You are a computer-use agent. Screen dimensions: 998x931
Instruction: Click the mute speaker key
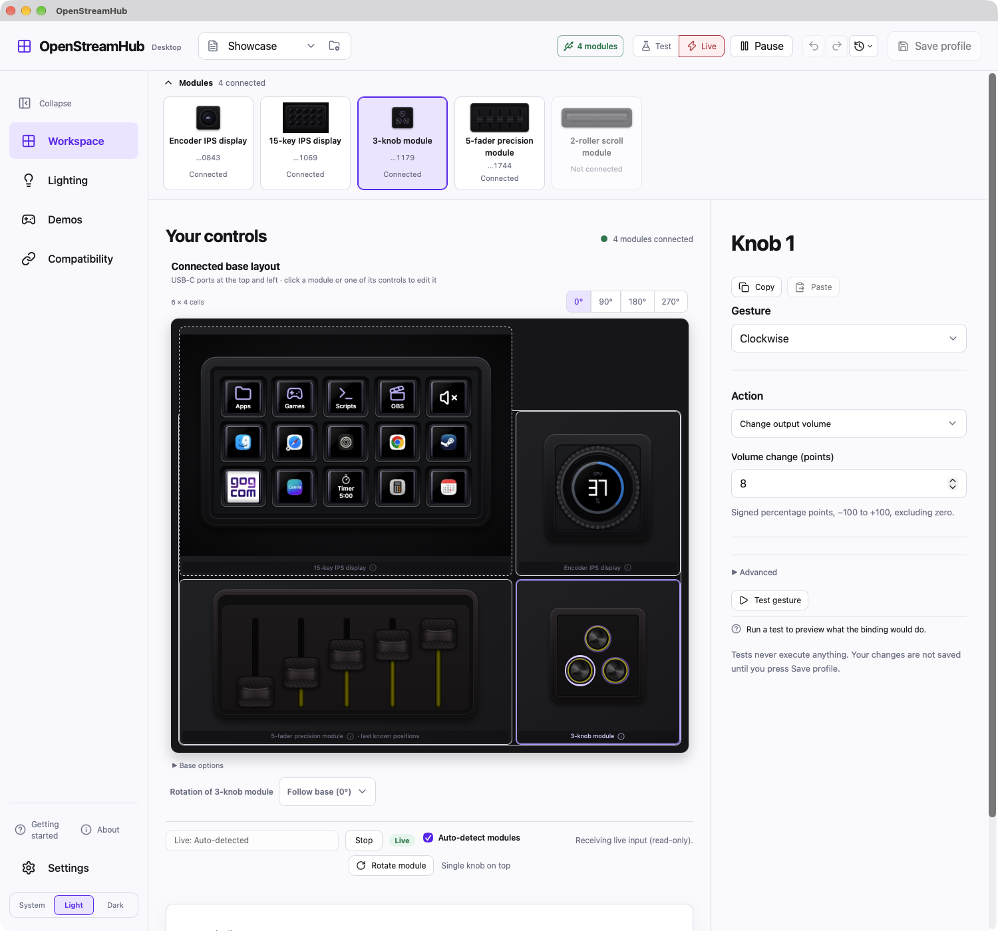[449, 397]
